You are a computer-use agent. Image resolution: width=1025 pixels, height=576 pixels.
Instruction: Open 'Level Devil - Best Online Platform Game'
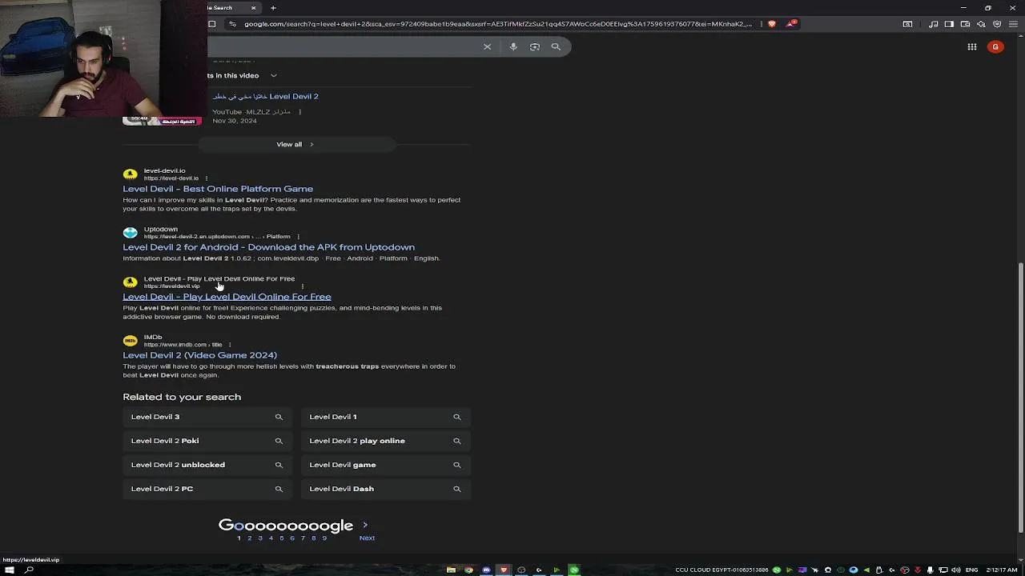[x=218, y=189]
